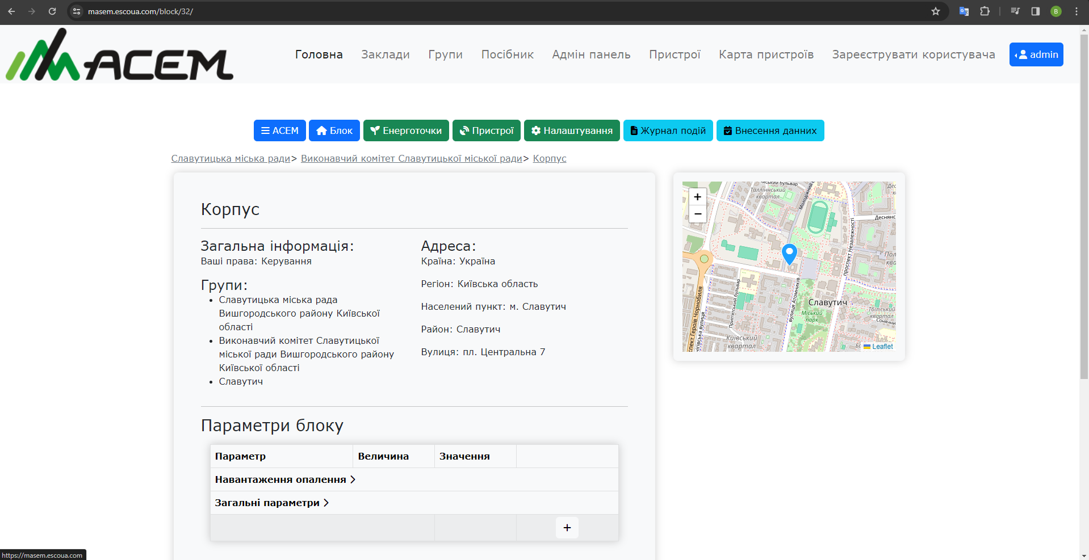Open the browser side panel icon
Screen dimensions: 1089x560
(x=1036, y=11)
